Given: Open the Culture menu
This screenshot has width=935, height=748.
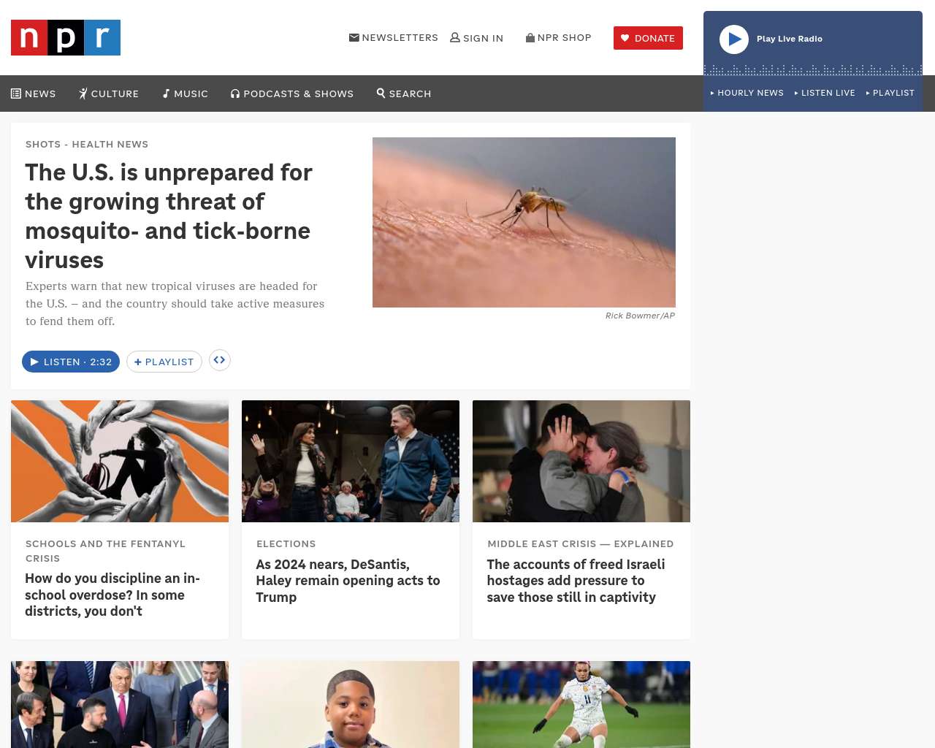Looking at the screenshot, I should click(x=109, y=93).
